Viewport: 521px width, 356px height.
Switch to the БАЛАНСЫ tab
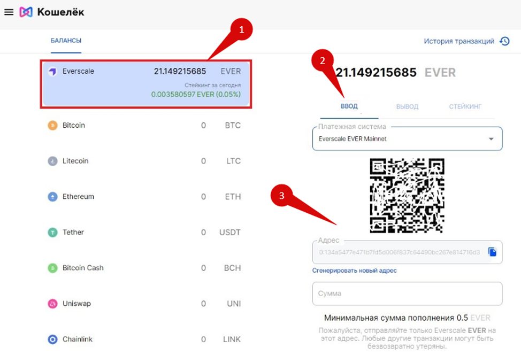click(x=66, y=41)
